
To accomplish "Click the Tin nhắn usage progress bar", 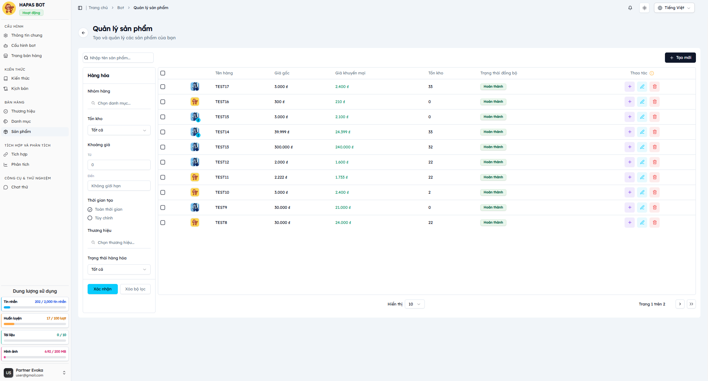I will (35, 307).
